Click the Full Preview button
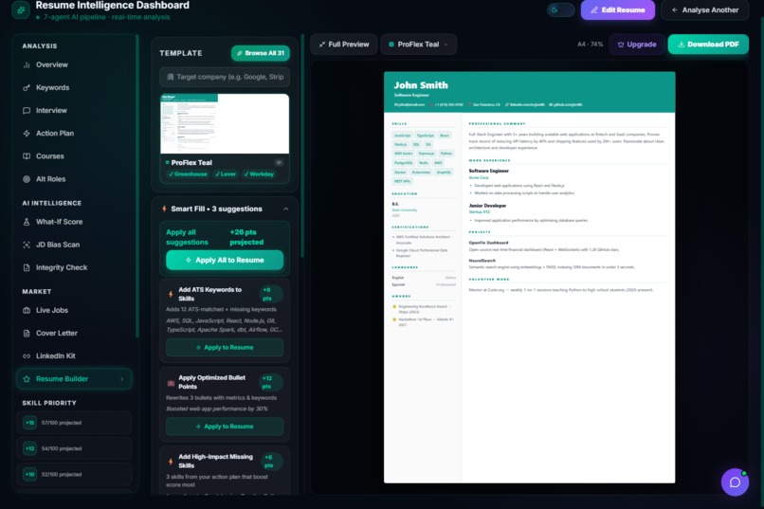This screenshot has width=764, height=509. point(343,45)
